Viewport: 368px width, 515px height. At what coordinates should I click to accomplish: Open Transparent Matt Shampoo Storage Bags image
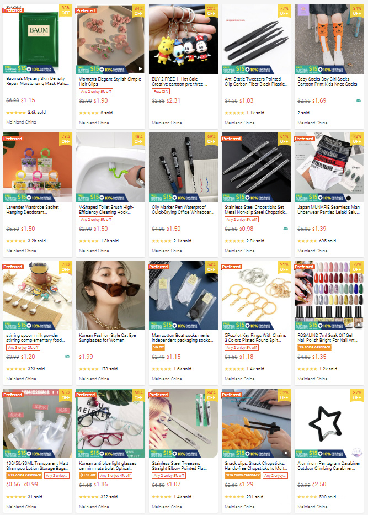38,423
